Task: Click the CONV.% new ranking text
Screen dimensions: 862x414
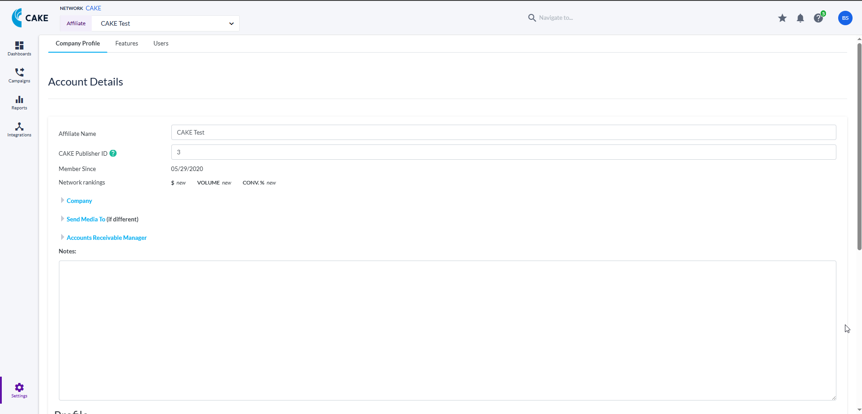Action: pos(259,183)
